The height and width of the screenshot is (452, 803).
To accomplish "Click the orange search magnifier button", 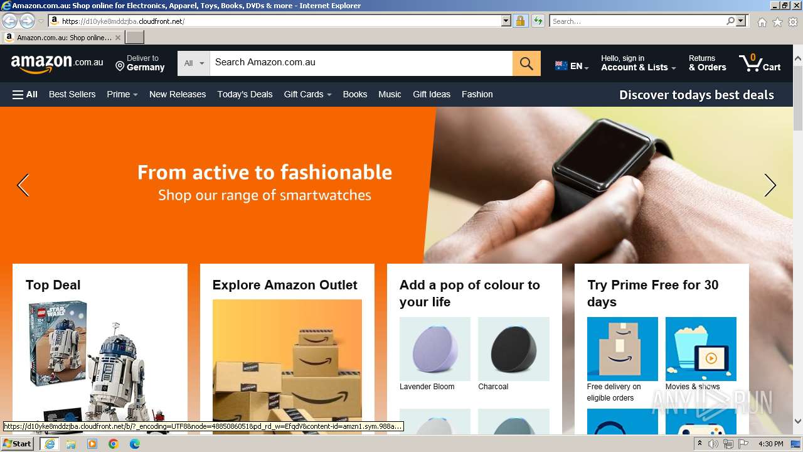I will [x=526, y=63].
